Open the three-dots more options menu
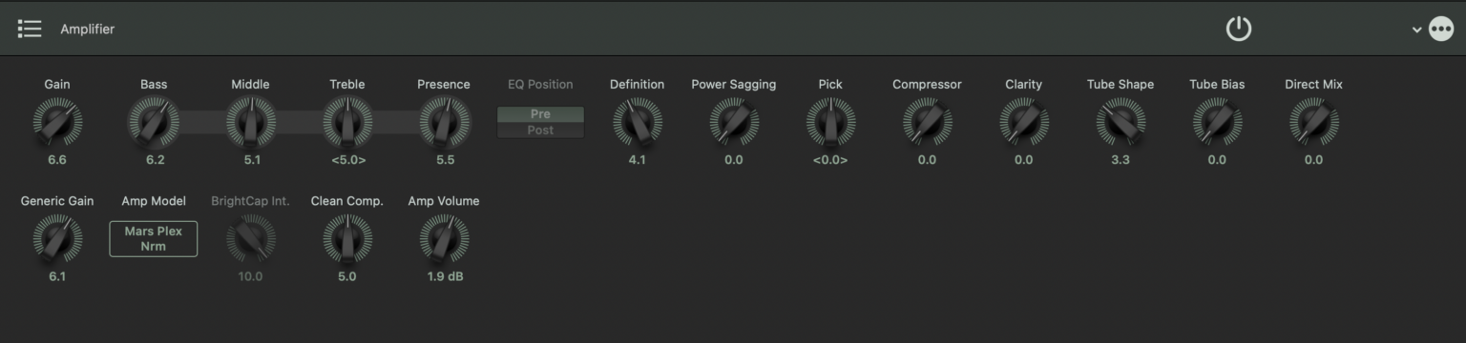Image resolution: width=1466 pixels, height=343 pixels. click(1440, 30)
